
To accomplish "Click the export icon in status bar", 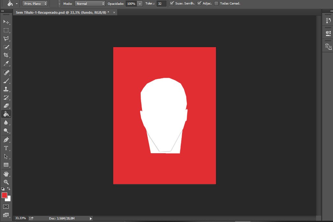I will tap(31, 218).
